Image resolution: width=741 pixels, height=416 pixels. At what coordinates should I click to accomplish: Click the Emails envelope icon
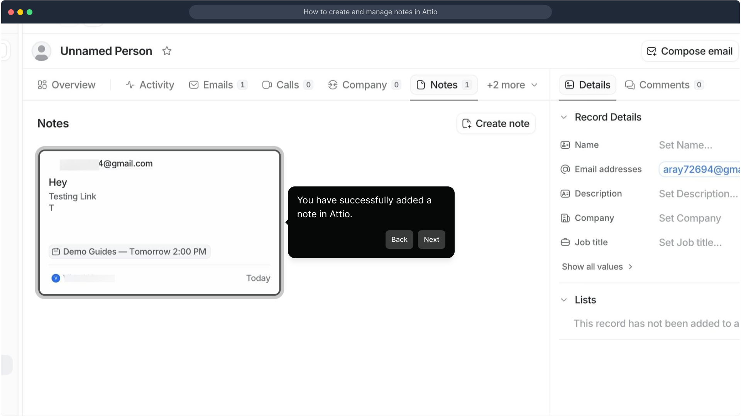click(x=194, y=85)
